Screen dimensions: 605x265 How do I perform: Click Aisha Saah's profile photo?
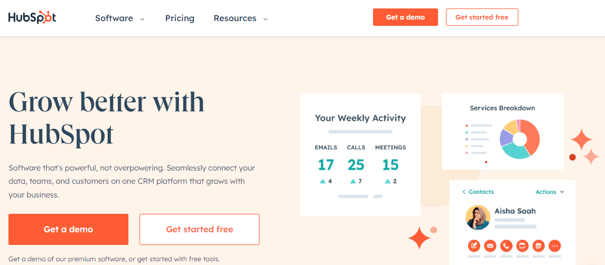pyautogui.click(x=478, y=217)
